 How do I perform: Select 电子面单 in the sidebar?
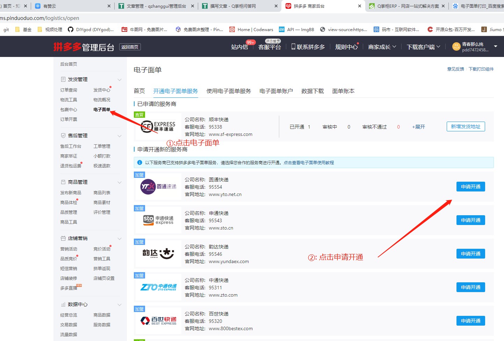pos(102,110)
